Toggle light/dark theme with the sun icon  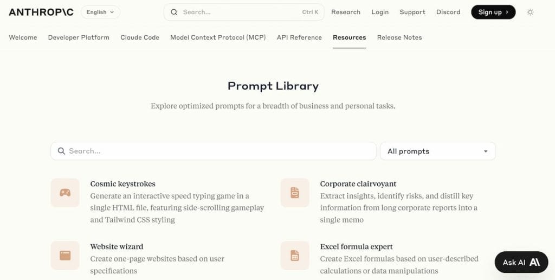530,12
